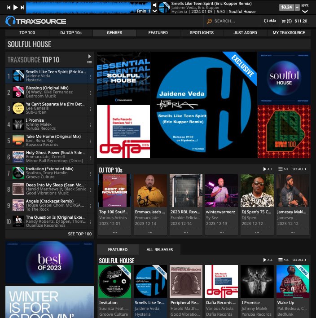Open options dots for Ya Can't Separate Me

click(x=90, y=109)
